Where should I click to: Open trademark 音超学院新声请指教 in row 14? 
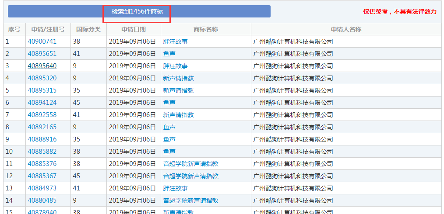pyautogui.click(x=191, y=200)
